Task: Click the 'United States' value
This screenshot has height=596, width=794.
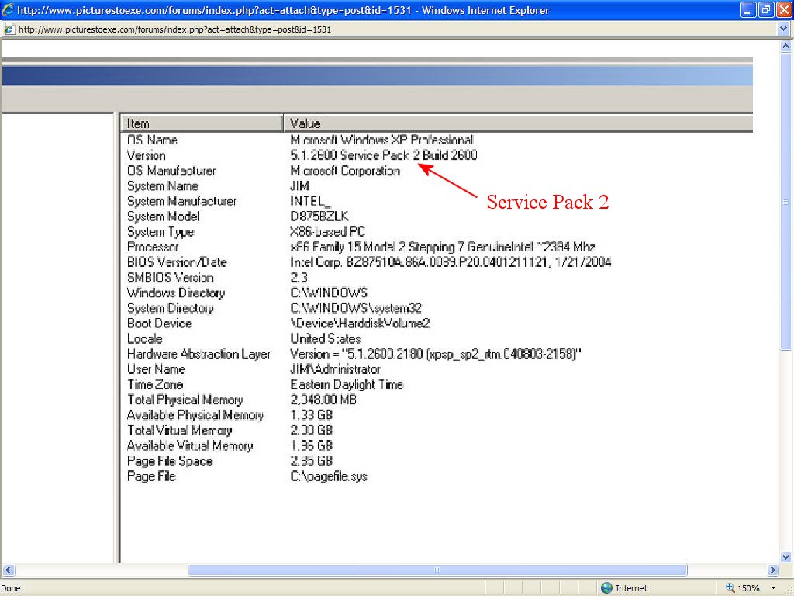Action: (x=326, y=338)
